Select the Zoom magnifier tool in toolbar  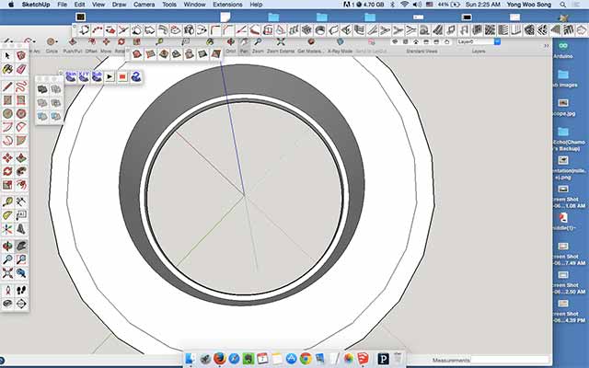tap(258, 41)
